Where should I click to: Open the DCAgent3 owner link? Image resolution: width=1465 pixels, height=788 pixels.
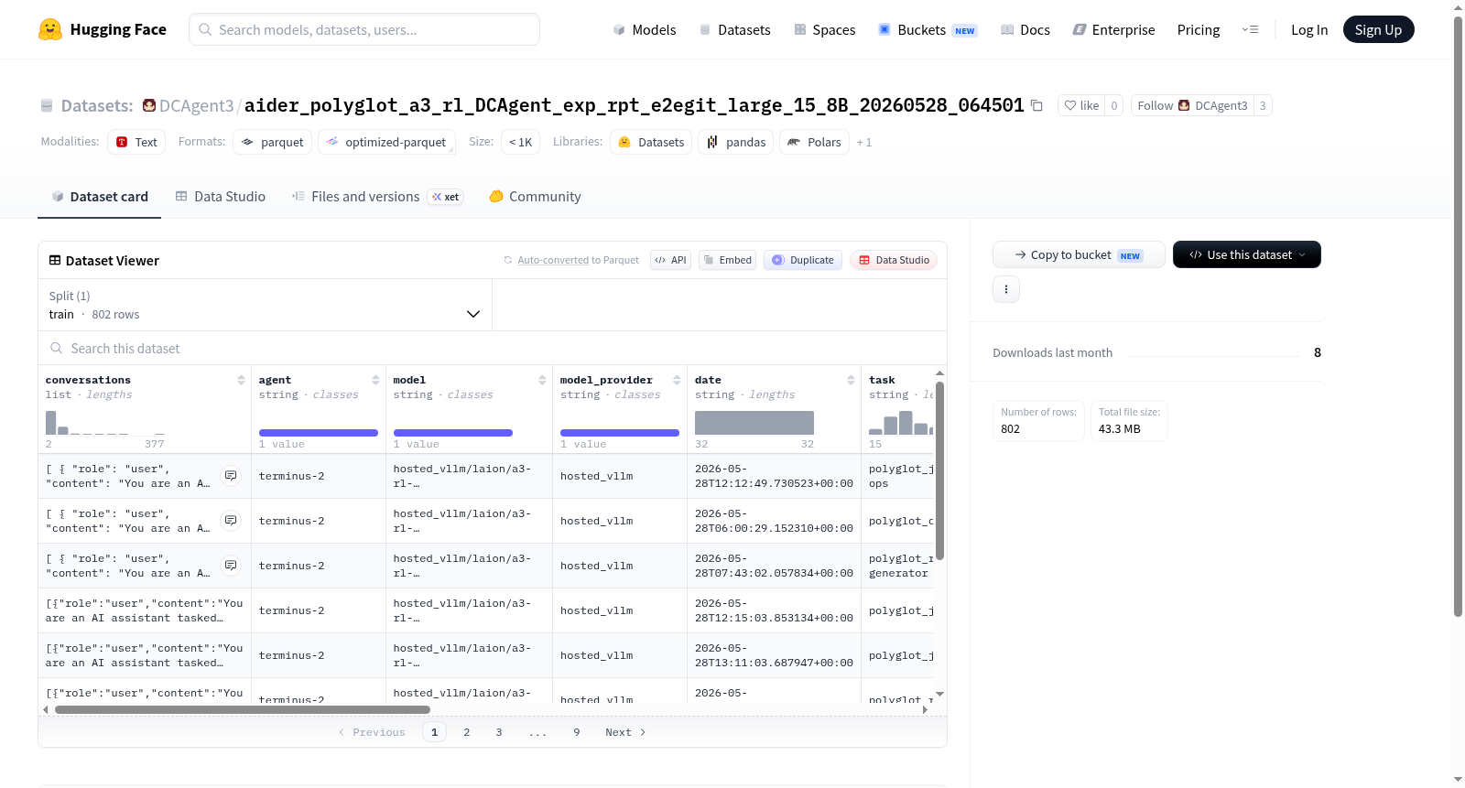click(196, 105)
